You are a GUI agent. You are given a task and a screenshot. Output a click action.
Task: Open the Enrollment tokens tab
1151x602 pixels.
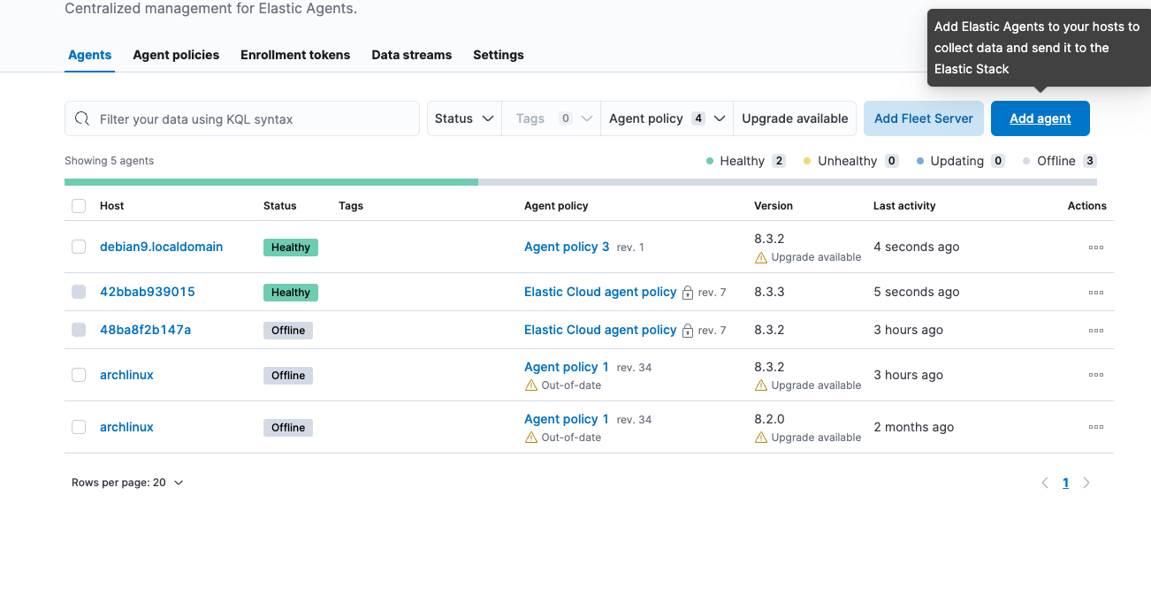tap(295, 55)
